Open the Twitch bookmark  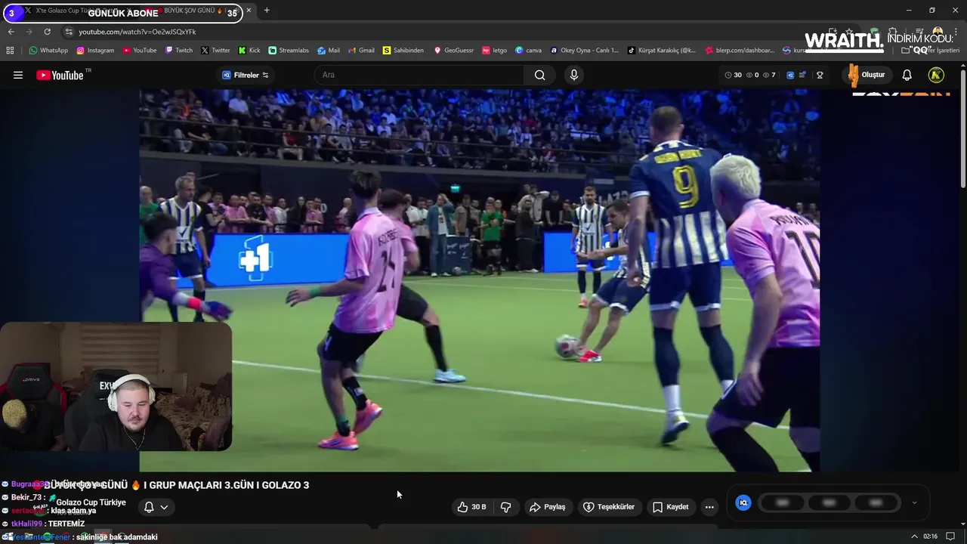(179, 51)
